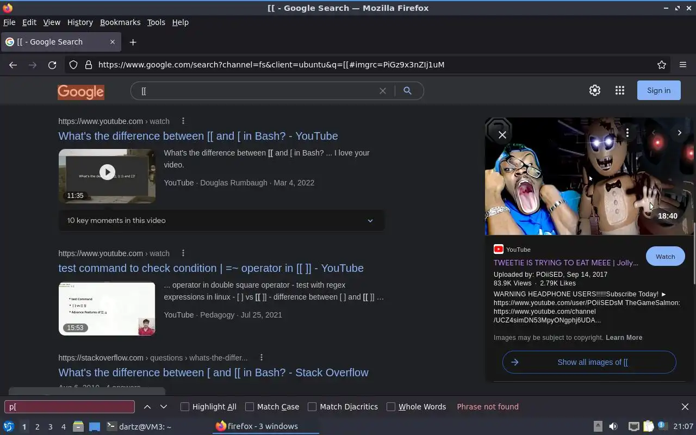Open Google quick settings gear
This screenshot has height=435, width=696.
click(595, 91)
